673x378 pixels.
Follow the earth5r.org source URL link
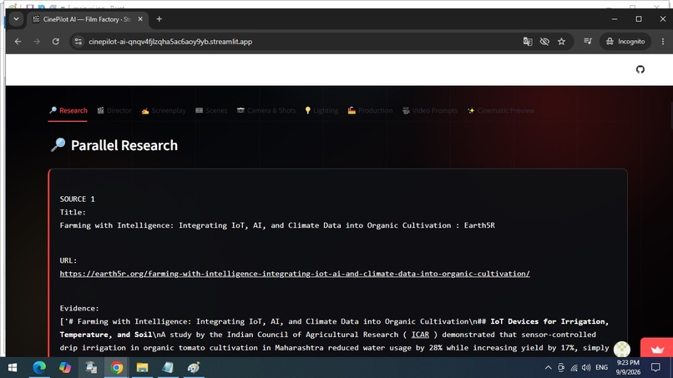point(295,274)
